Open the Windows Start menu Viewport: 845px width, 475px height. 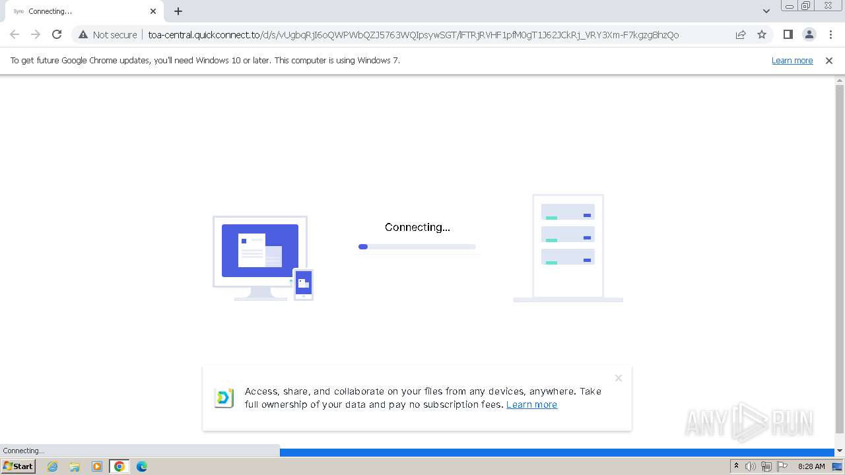[18, 466]
